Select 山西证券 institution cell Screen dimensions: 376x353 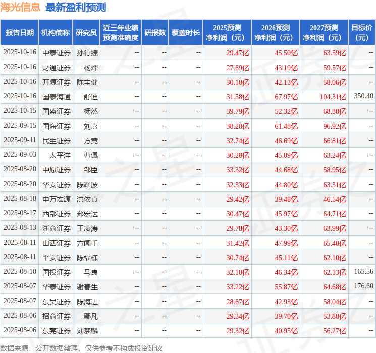coord(57,243)
